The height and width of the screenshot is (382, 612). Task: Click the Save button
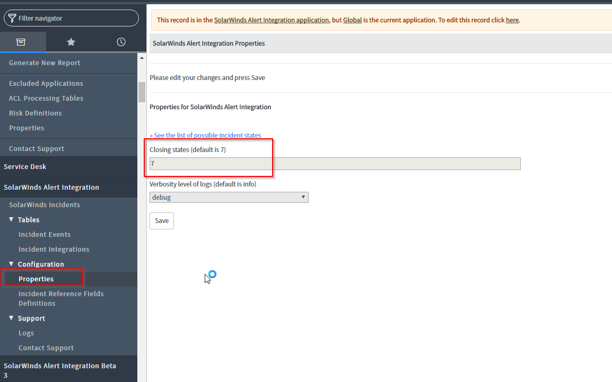pyautogui.click(x=162, y=220)
